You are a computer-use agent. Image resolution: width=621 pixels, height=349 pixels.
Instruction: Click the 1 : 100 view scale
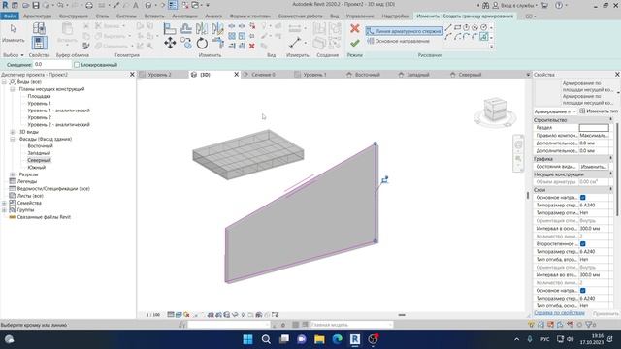point(153,315)
